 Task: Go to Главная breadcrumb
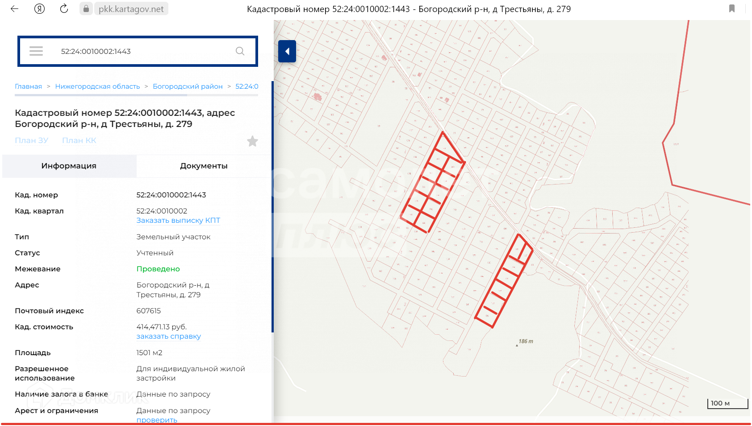click(29, 86)
